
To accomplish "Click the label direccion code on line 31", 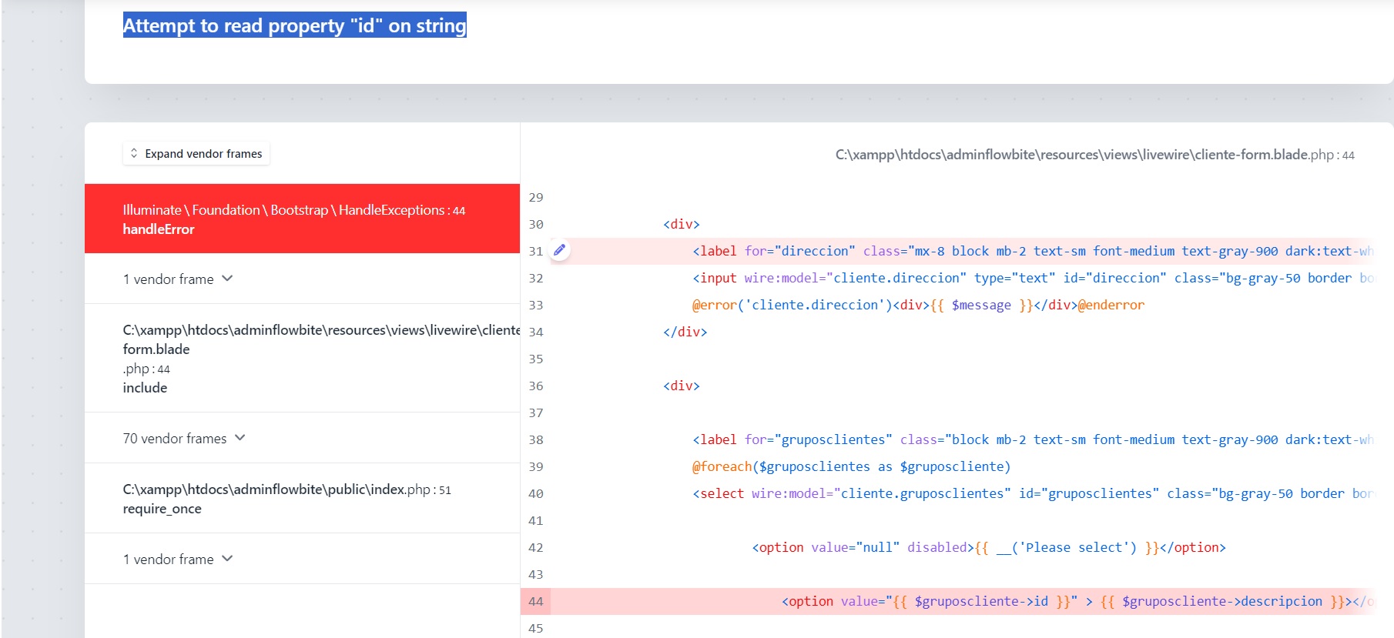I will coord(1033,251).
